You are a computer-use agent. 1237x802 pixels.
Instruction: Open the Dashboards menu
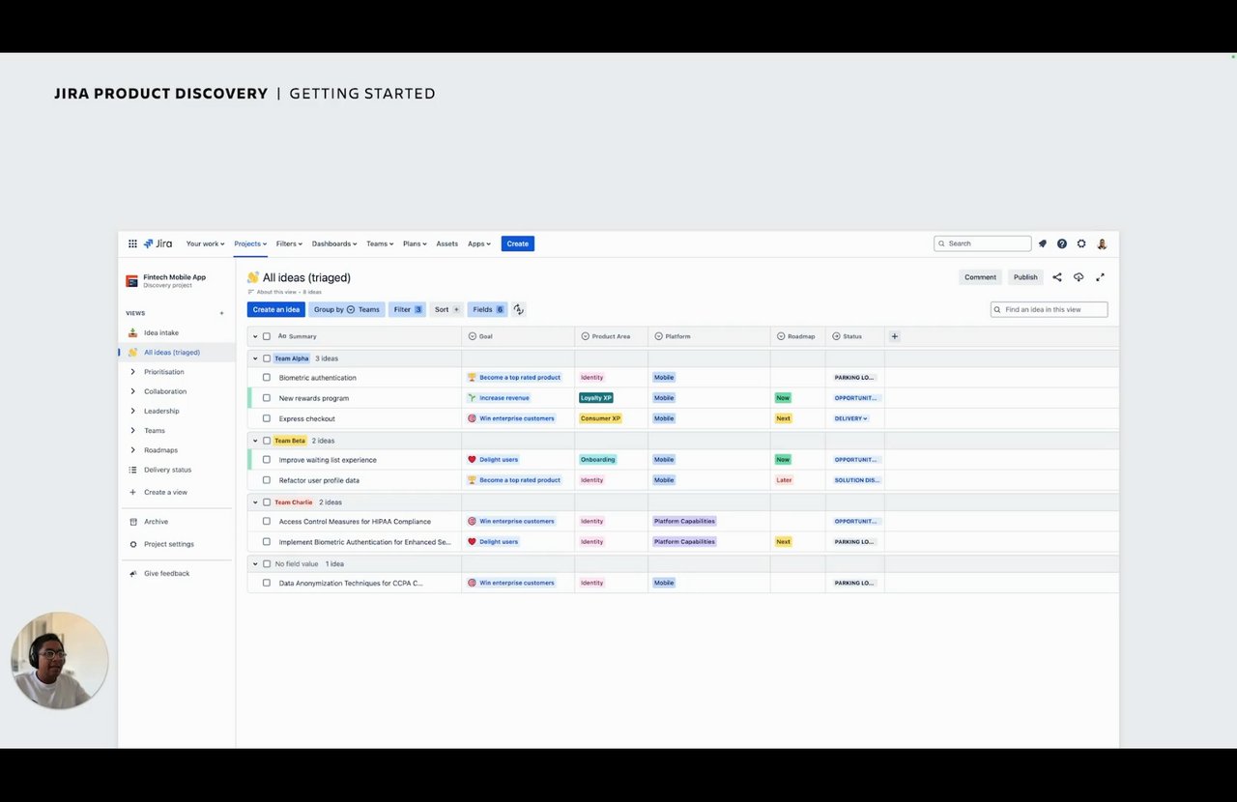[334, 243]
